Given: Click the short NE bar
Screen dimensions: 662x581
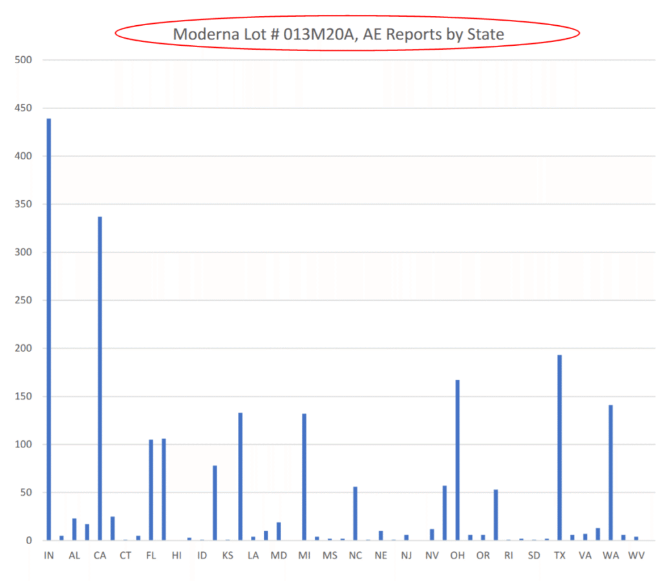Looking at the screenshot, I should click(x=381, y=535).
